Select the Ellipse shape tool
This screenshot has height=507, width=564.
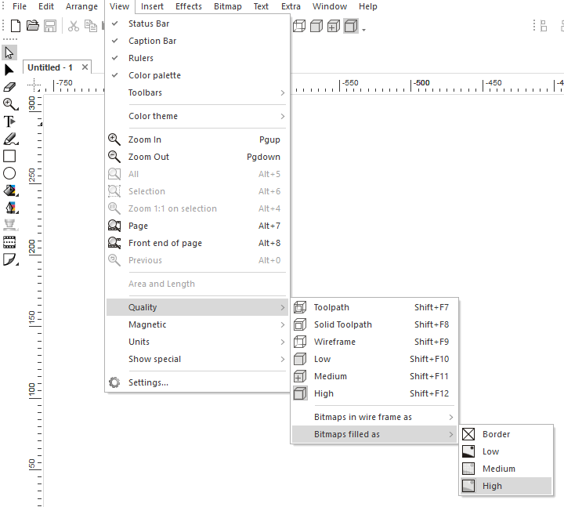pyautogui.click(x=9, y=173)
